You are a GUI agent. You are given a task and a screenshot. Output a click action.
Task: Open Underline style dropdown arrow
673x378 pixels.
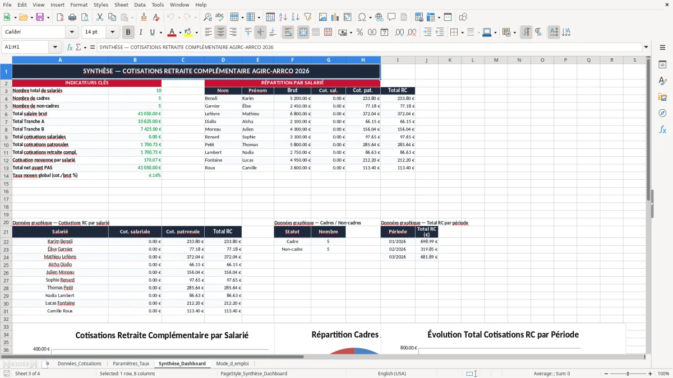click(160, 32)
